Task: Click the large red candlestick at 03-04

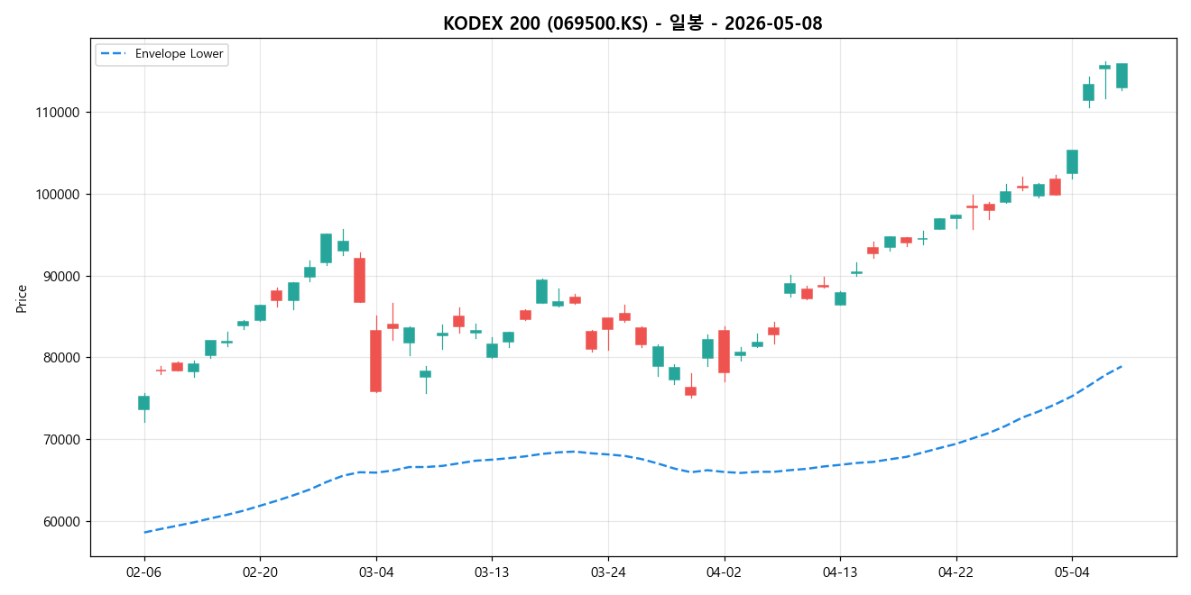Action: [376, 361]
